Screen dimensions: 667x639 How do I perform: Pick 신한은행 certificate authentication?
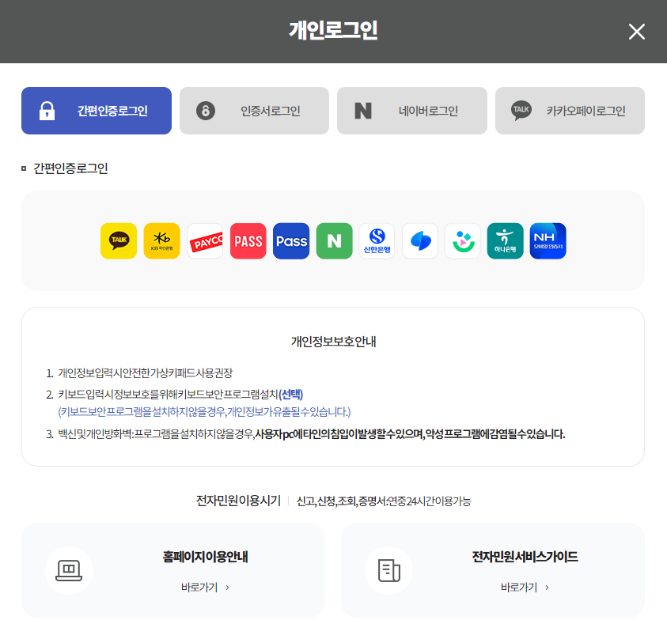377,240
